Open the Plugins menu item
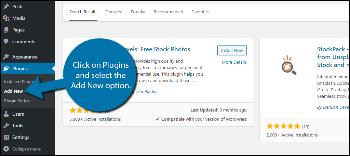Image resolution: width=350 pixels, height=156 pixels. pyautogui.click(x=20, y=68)
